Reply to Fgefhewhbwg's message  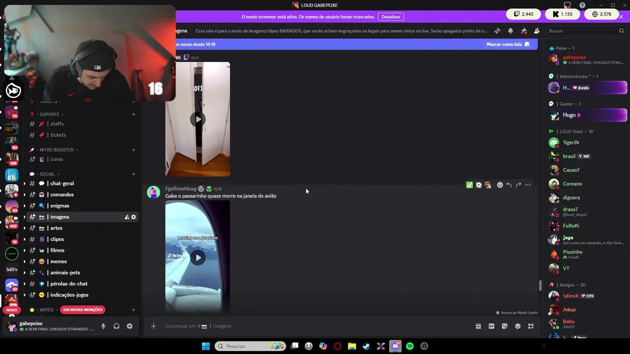click(509, 185)
